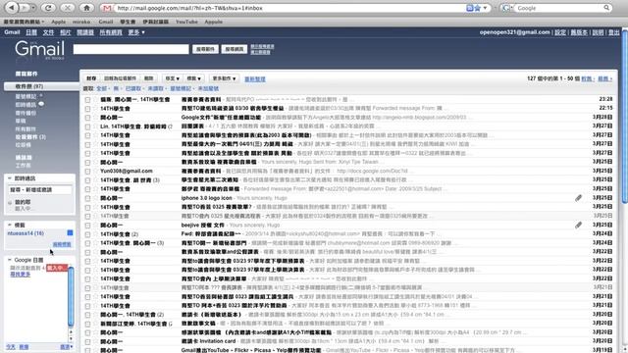This screenshot has height=353, width=628.
Task: Collapse the 標籤 labels panel triangle
Action: point(10,225)
